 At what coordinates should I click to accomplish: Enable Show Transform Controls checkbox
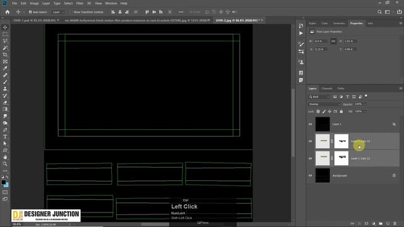(71, 12)
